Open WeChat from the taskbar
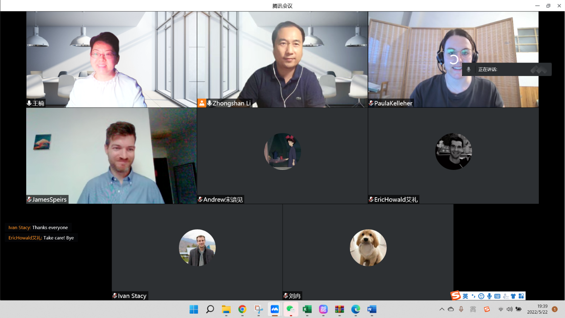The width and height of the screenshot is (565, 318). click(x=291, y=309)
